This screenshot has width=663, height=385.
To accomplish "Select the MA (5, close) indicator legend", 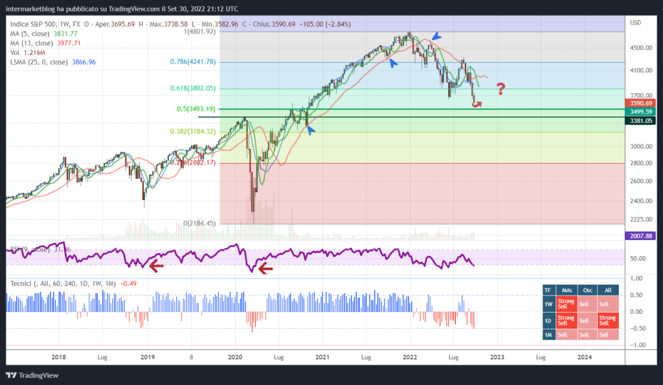I will [43, 34].
